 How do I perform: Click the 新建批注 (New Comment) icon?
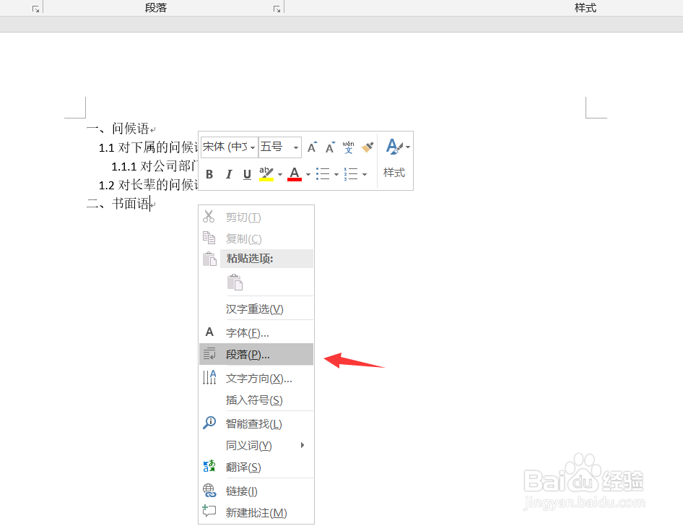209,513
